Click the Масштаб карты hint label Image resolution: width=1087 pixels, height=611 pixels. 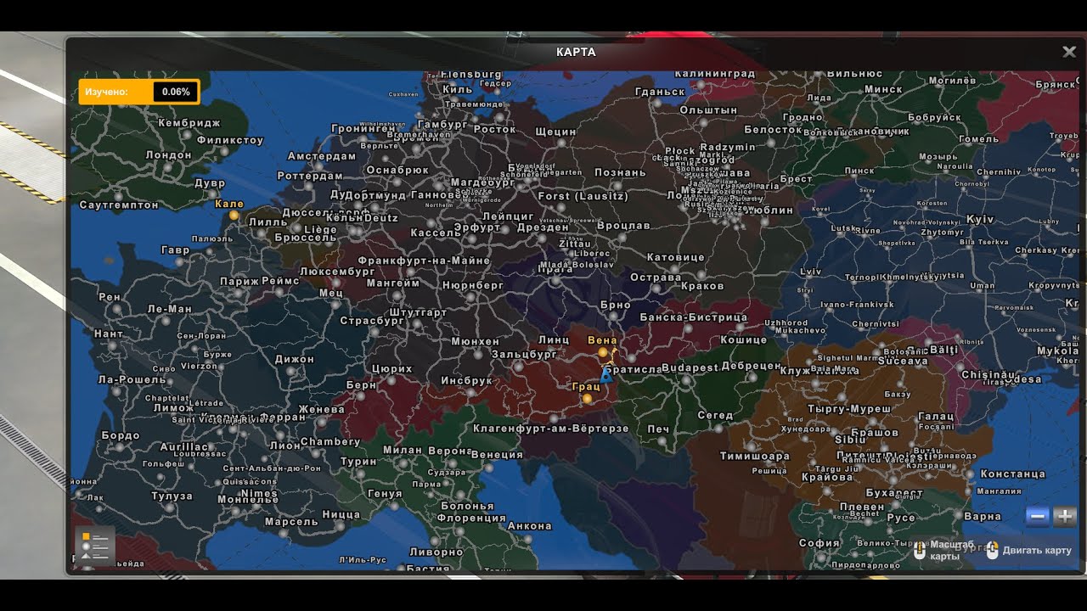pyautogui.click(x=951, y=550)
